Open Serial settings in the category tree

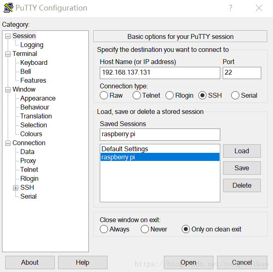click(x=28, y=196)
